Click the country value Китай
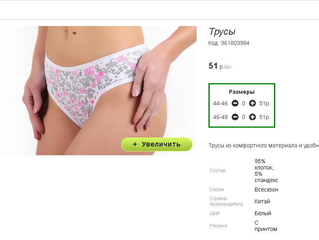This screenshot has width=319, height=240. click(262, 201)
